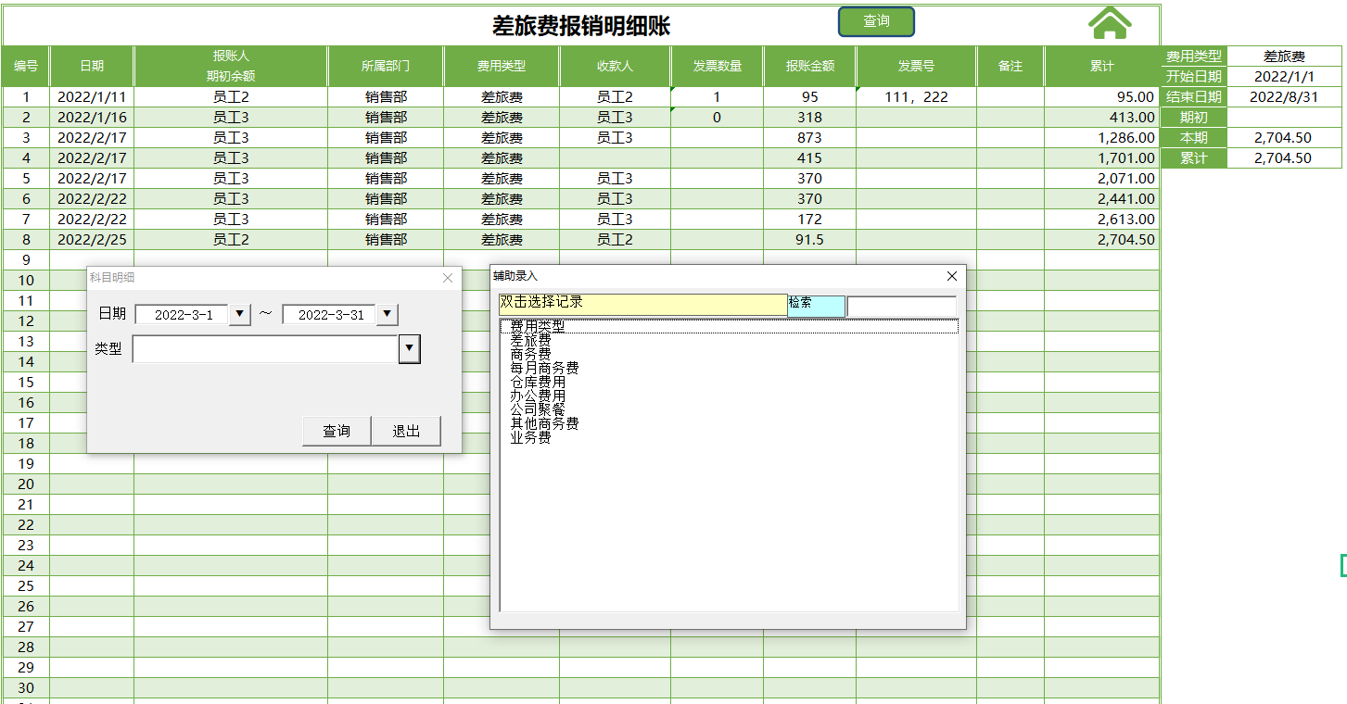1347x704 pixels.
Task: Select the cumulative cell 2,441.00
Action: click(x=1101, y=198)
